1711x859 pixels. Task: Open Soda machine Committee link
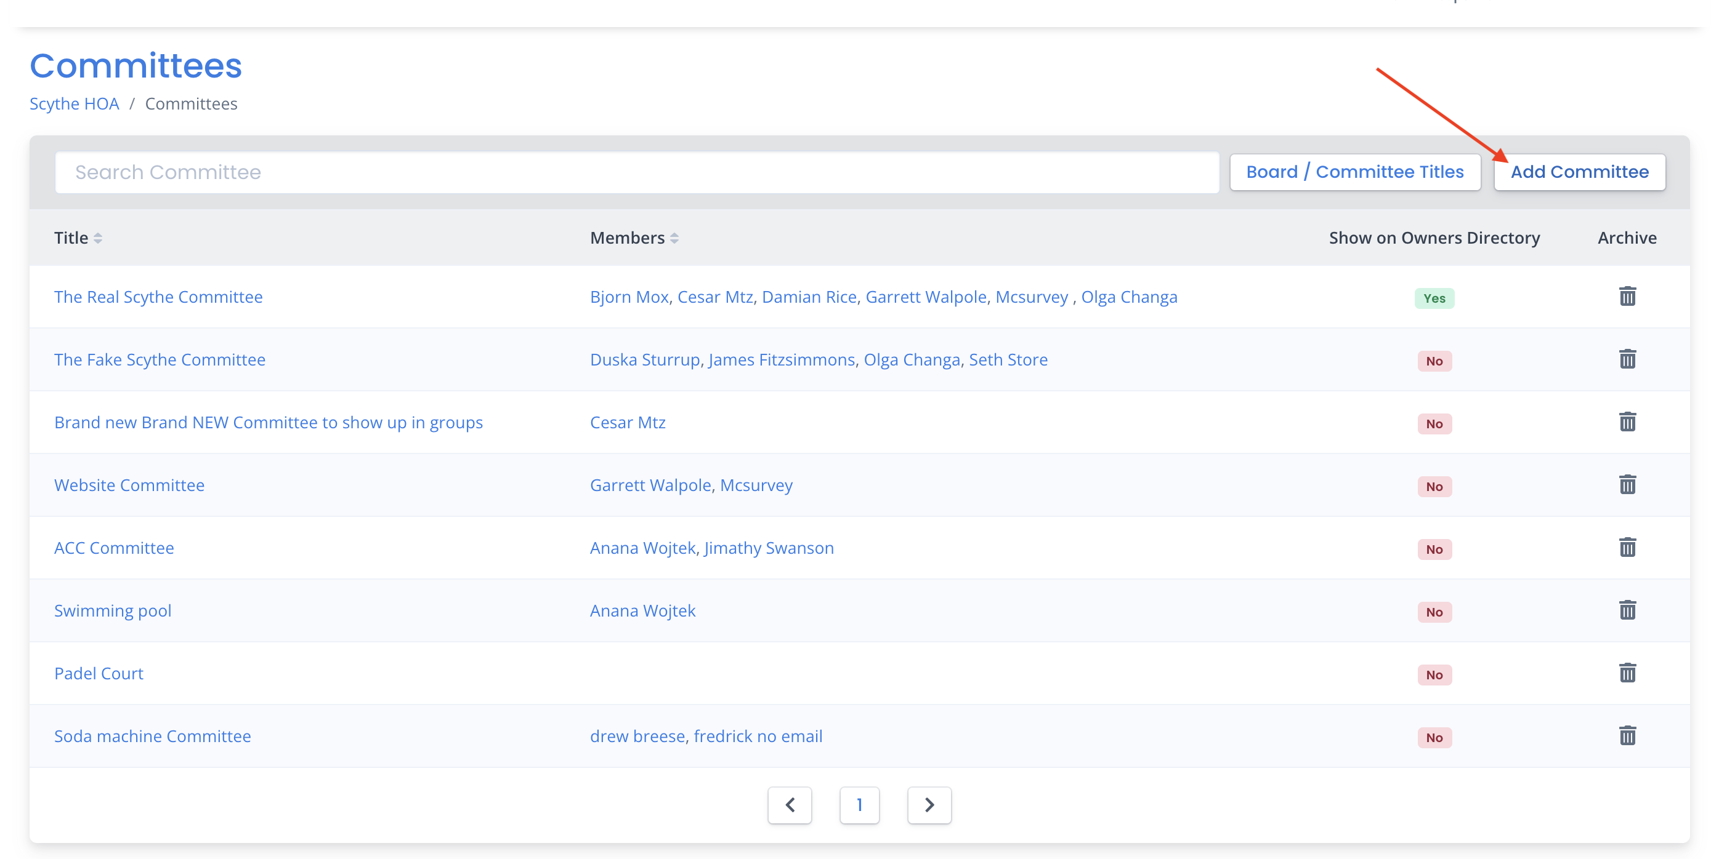pos(153,736)
